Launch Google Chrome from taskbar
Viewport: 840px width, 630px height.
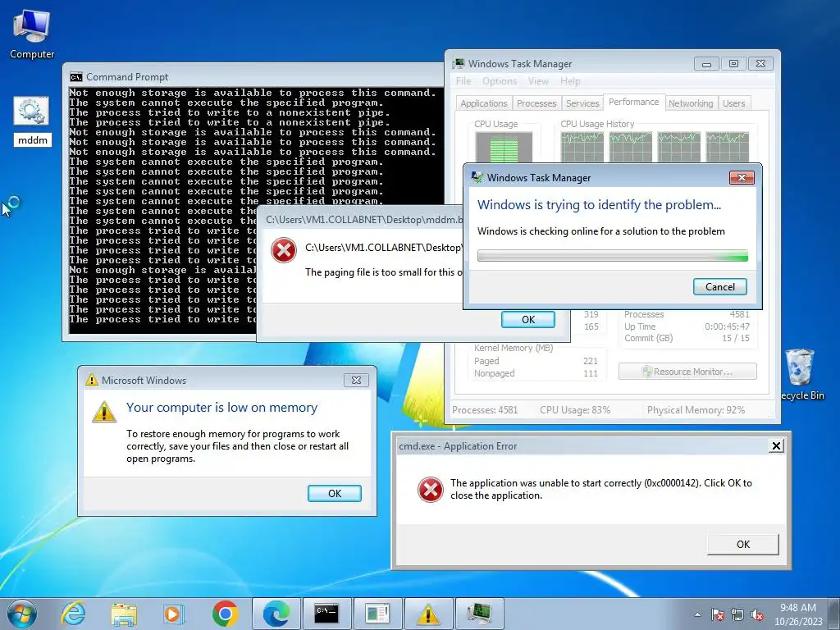coord(225,614)
